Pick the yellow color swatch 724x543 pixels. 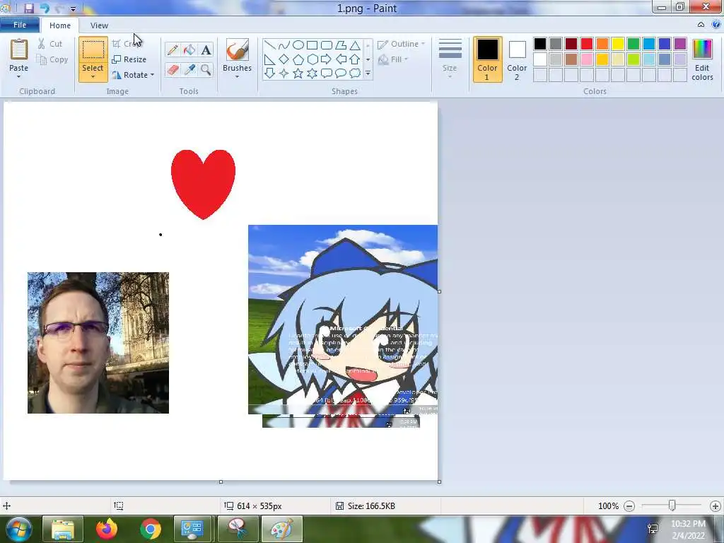coord(618,44)
